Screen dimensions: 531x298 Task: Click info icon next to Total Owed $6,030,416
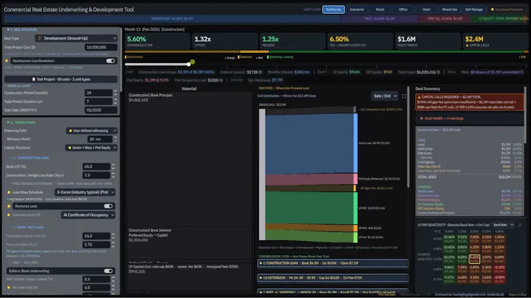[438, 72]
